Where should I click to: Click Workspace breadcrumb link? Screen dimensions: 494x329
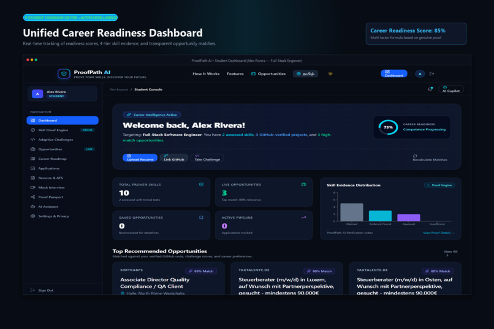[119, 89]
